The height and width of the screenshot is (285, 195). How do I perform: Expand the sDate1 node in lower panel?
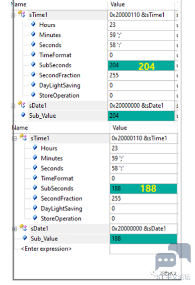tap(15, 229)
